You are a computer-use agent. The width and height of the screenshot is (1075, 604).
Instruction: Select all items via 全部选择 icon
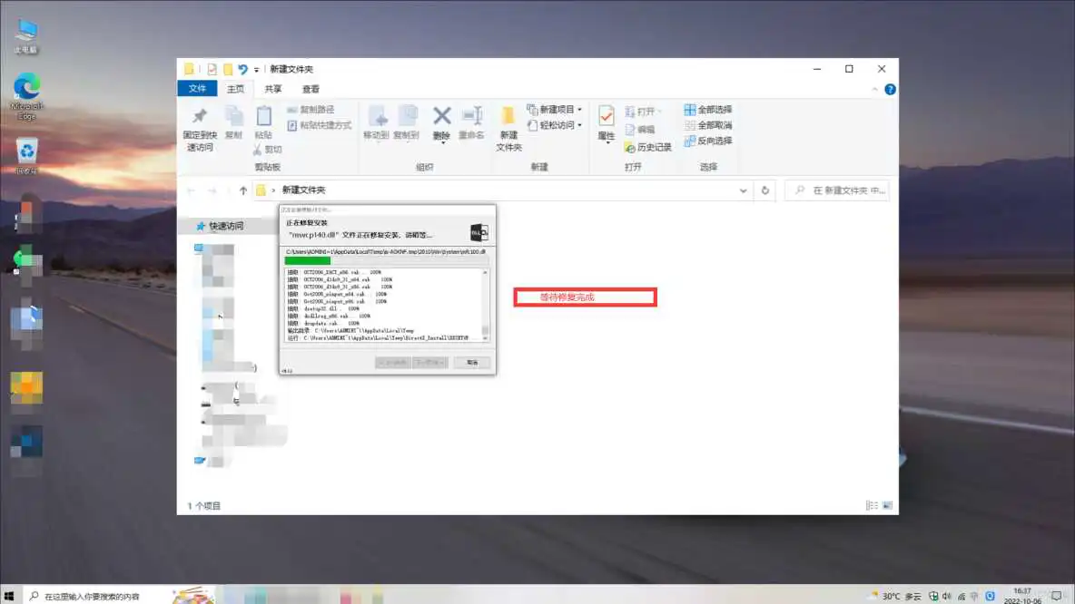click(706, 109)
